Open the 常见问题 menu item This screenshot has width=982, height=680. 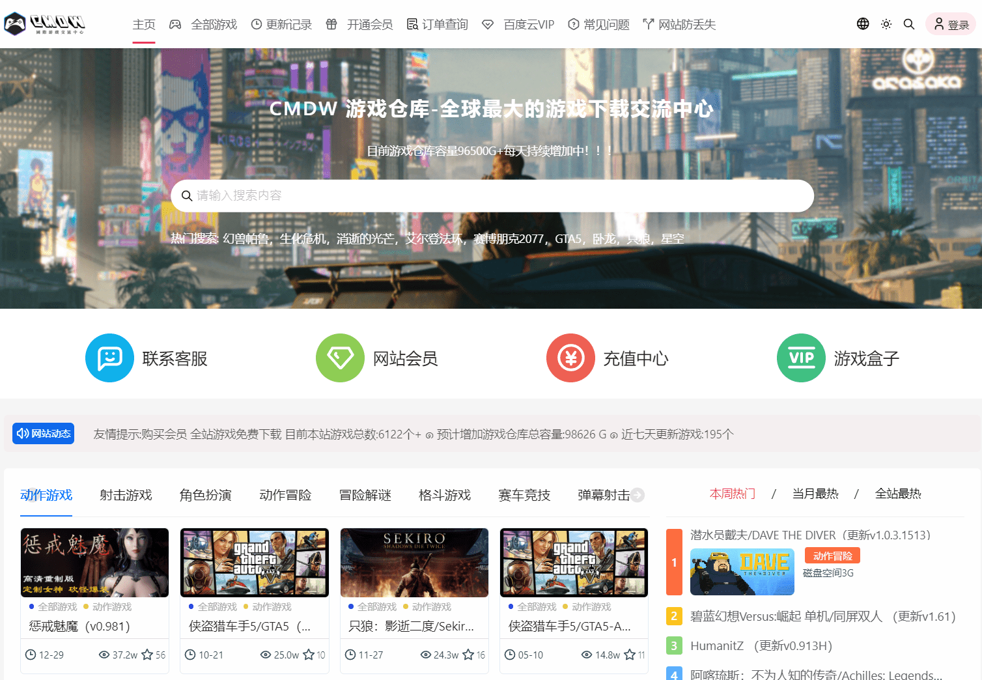click(599, 24)
